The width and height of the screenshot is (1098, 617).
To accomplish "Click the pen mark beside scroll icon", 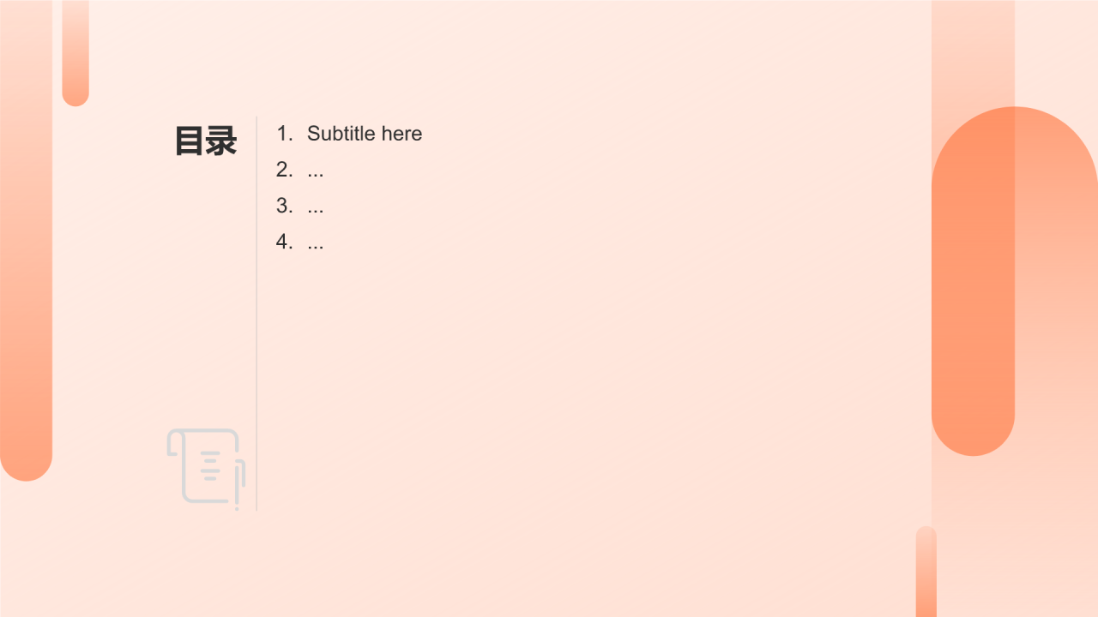I will (x=239, y=485).
